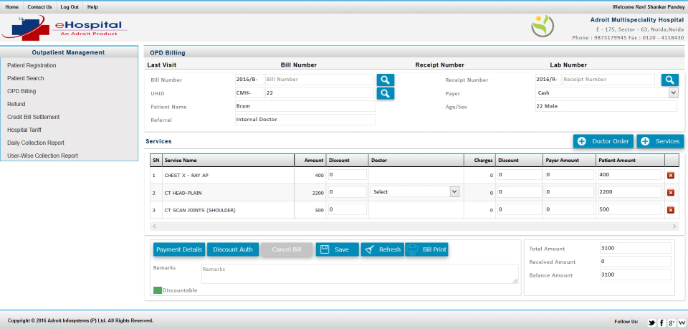Click the UHID search magnifier icon
Viewport: 688px width, 329px height.
(386, 93)
